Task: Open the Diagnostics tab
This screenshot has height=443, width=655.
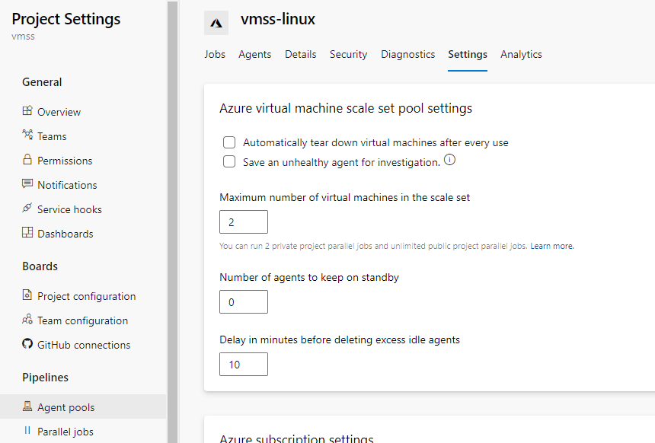Action: (x=407, y=54)
